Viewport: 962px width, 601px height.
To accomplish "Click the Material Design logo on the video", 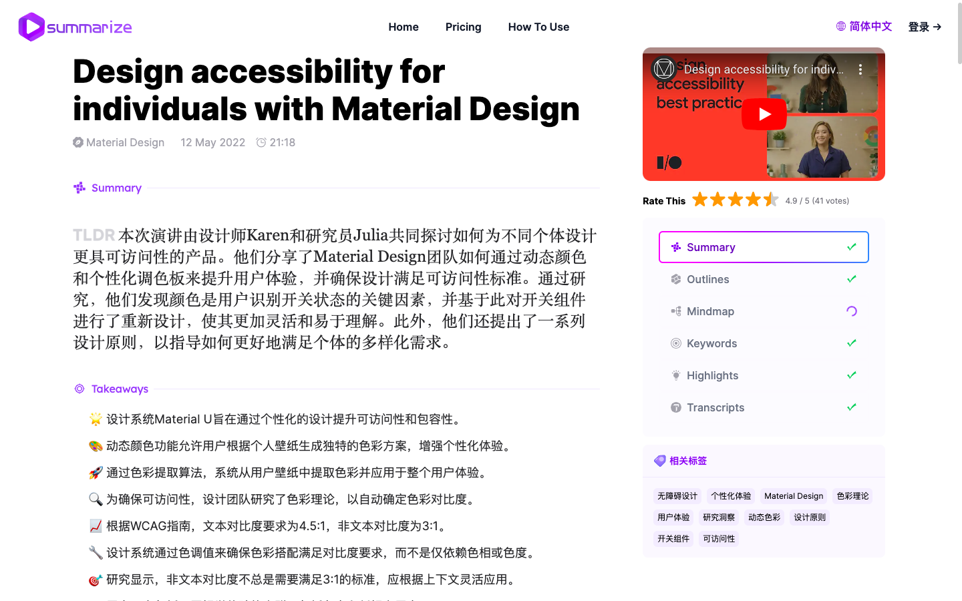I will coord(664,69).
